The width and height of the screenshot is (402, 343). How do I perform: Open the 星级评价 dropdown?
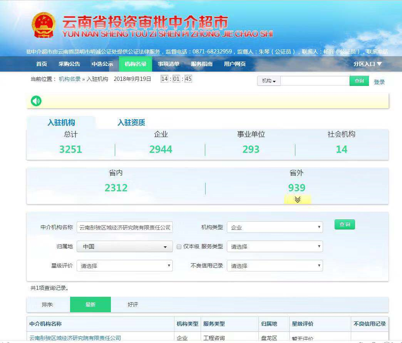(x=125, y=266)
